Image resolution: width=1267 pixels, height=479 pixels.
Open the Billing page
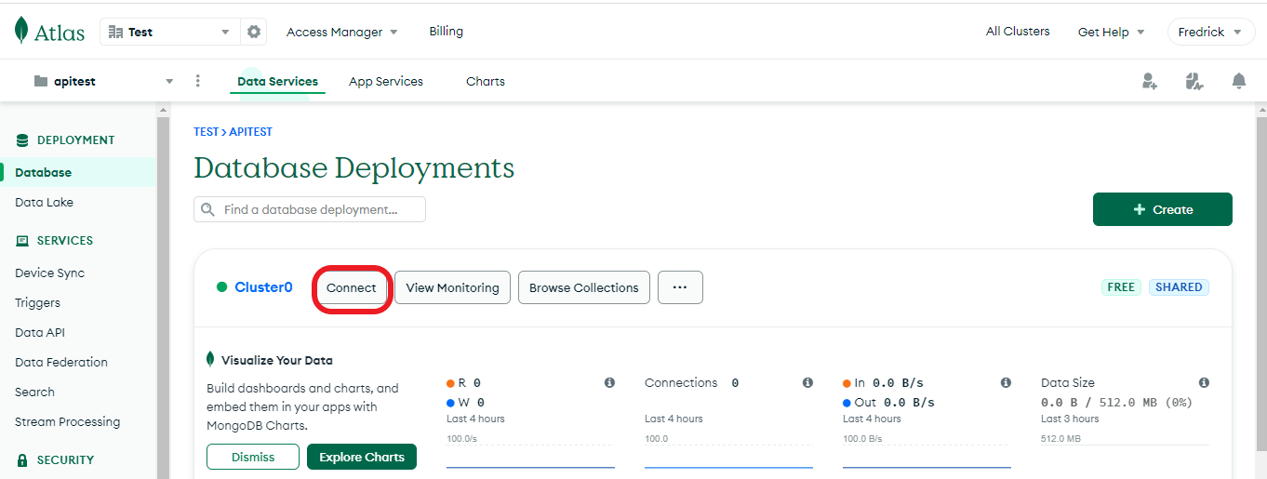pyautogui.click(x=446, y=31)
